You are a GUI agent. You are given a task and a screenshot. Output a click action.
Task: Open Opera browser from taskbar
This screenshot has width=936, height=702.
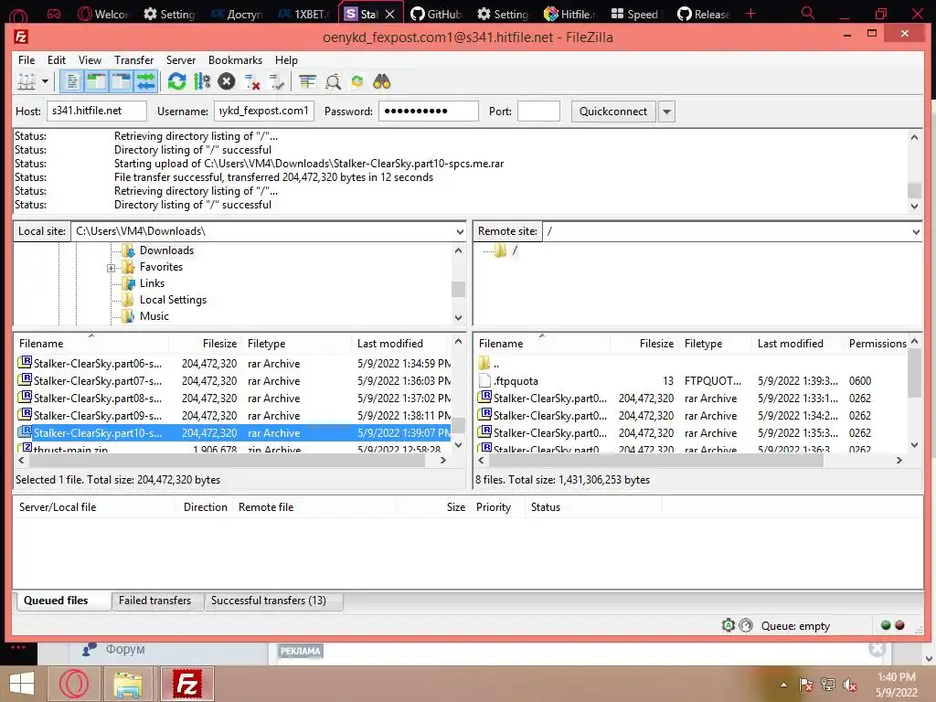[x=73, y=684]
